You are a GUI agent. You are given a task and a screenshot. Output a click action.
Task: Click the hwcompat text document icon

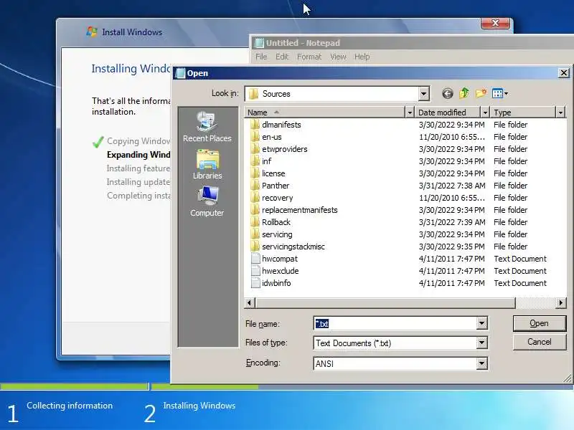(x=255, y=259)
